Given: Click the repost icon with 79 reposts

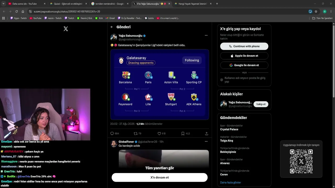Looking at the screenshot, I should click(x=136, y=133).
